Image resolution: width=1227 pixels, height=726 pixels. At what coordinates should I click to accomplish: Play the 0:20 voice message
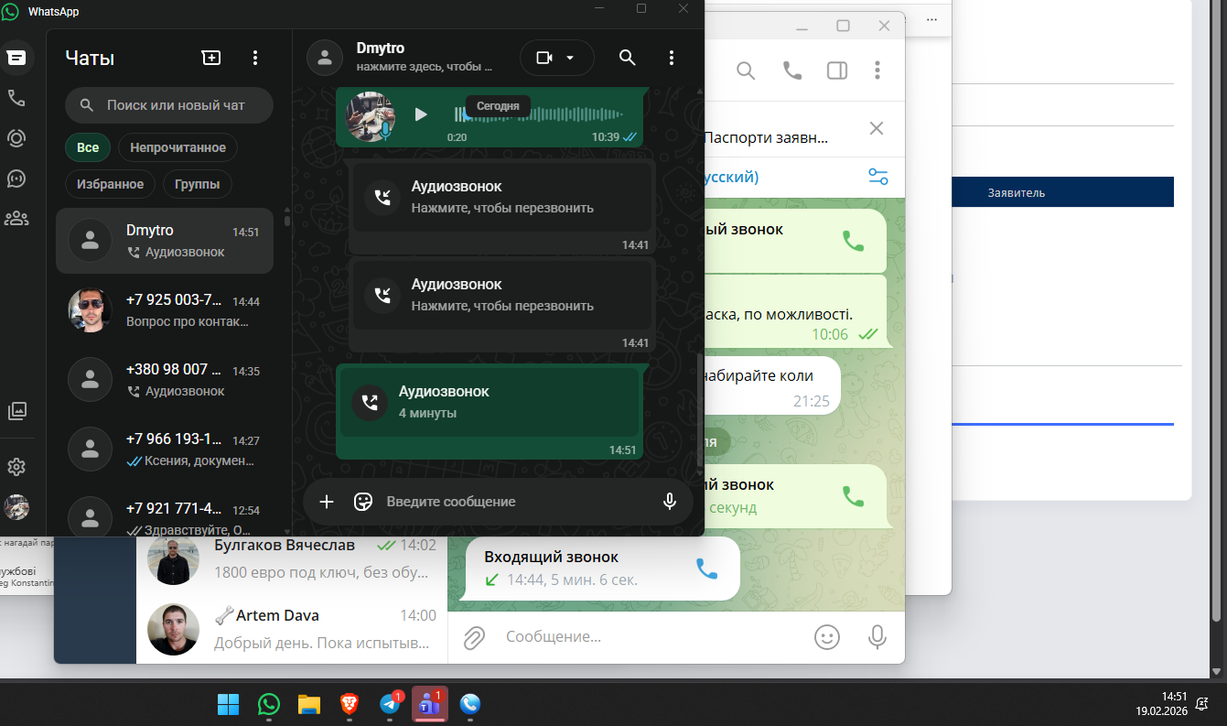421,114
